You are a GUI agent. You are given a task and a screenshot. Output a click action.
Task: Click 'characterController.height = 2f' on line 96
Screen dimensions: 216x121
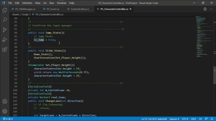[x=57, y=76]
